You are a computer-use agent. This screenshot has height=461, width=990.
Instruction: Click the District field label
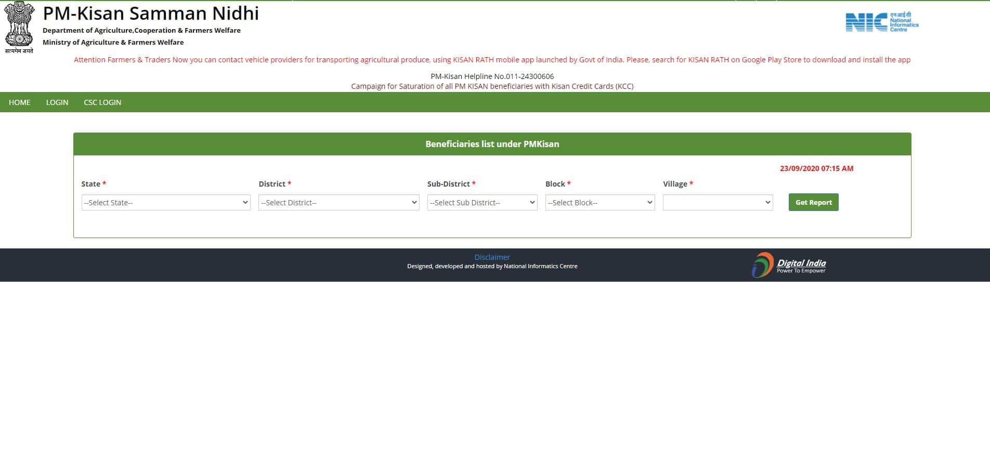(x=275, y=184)
